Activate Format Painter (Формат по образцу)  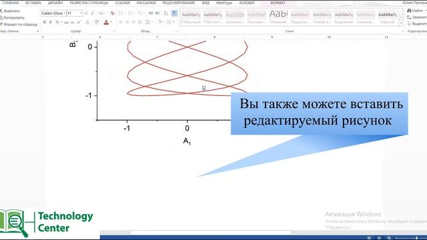pyautogui.click(x=19, y=25)
